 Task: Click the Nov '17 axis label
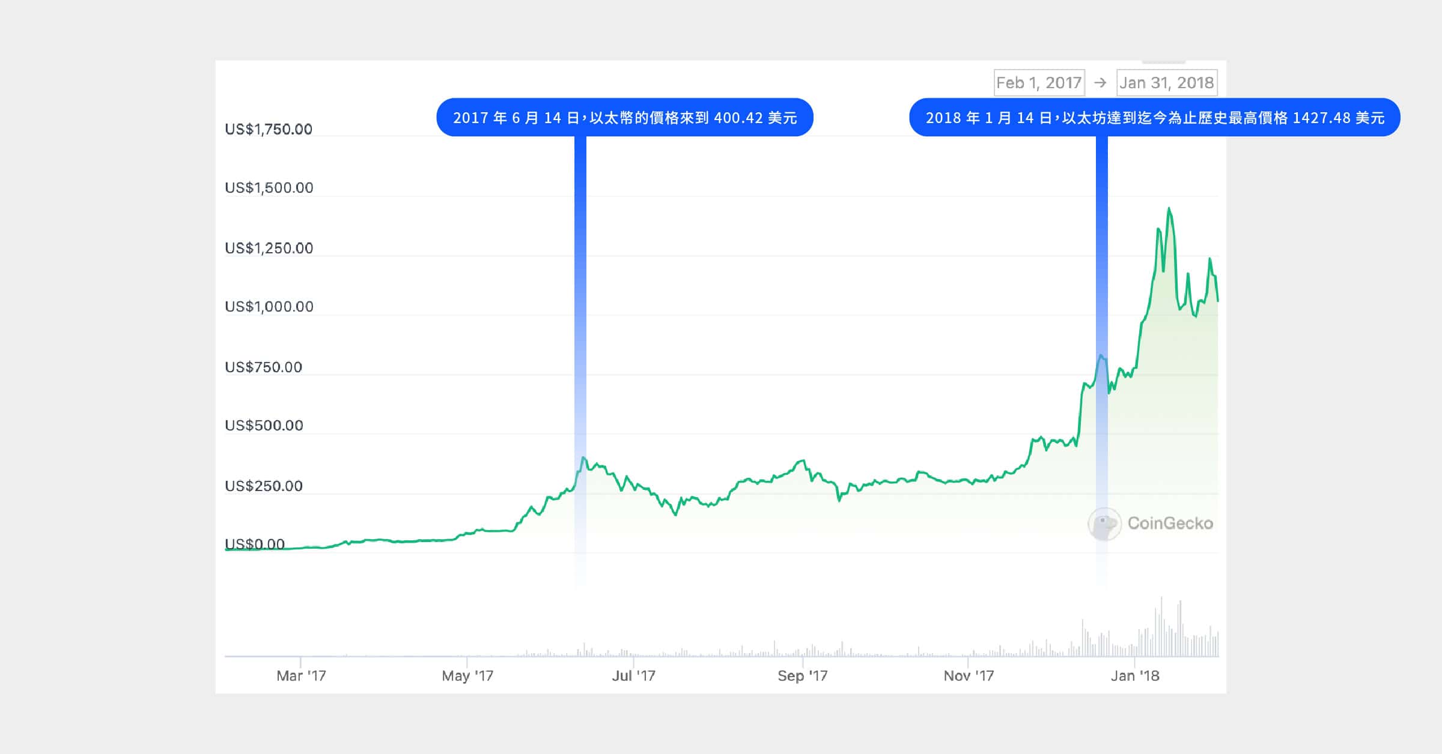click(x=969, y=676)
